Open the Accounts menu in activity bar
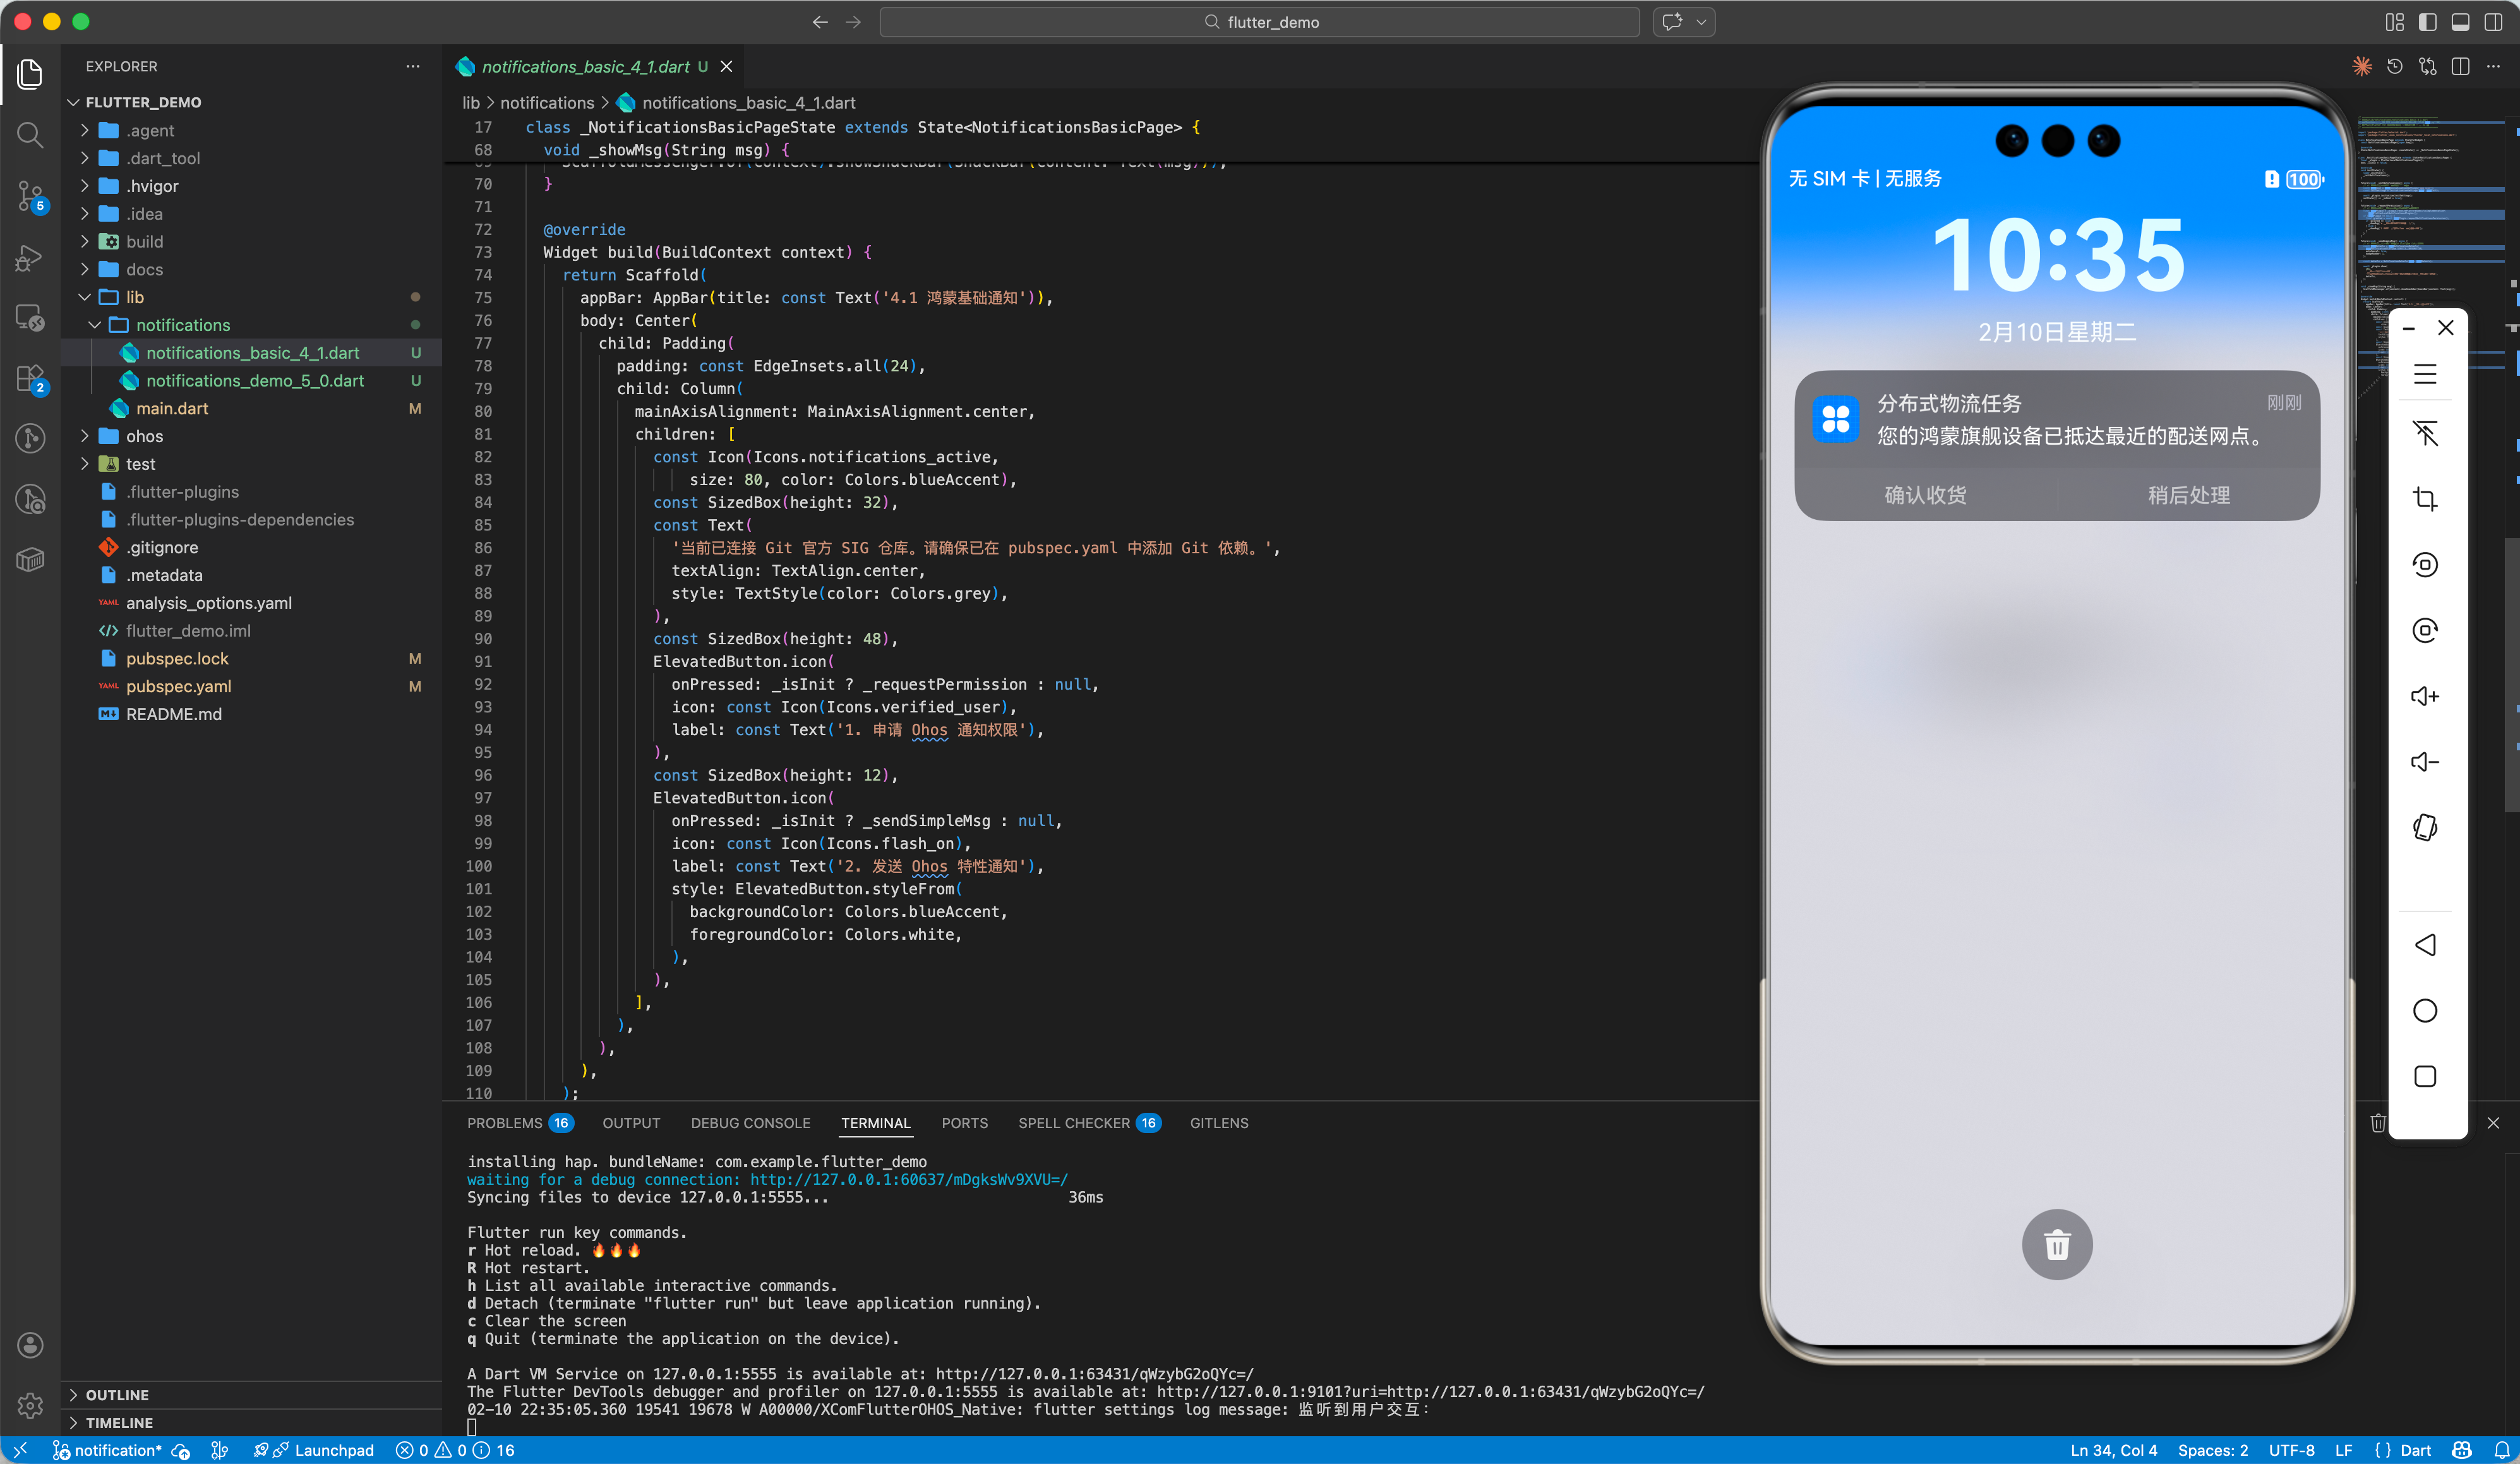Image resolution: width=2520 pixels, height=1464 pixels. [30, 1345]
